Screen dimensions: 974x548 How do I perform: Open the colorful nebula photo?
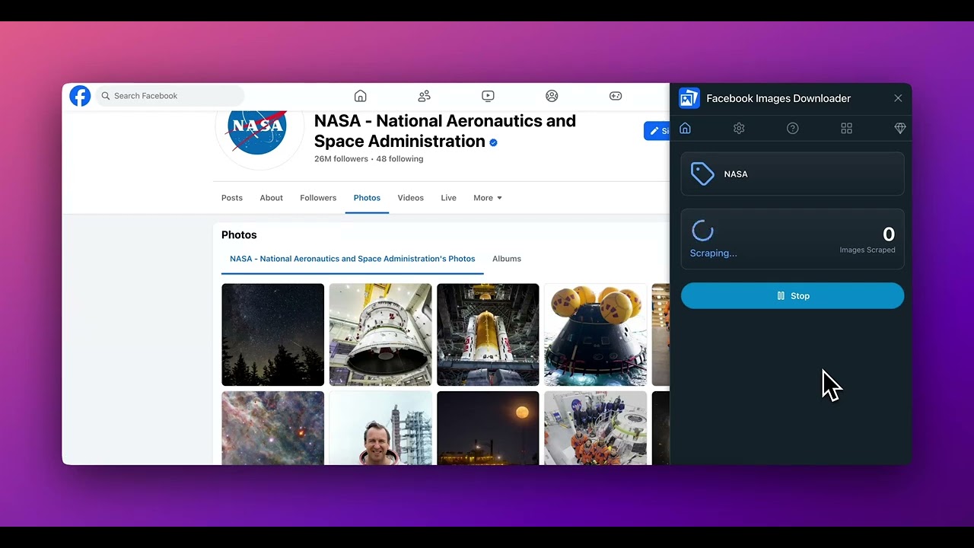(273, 428)
